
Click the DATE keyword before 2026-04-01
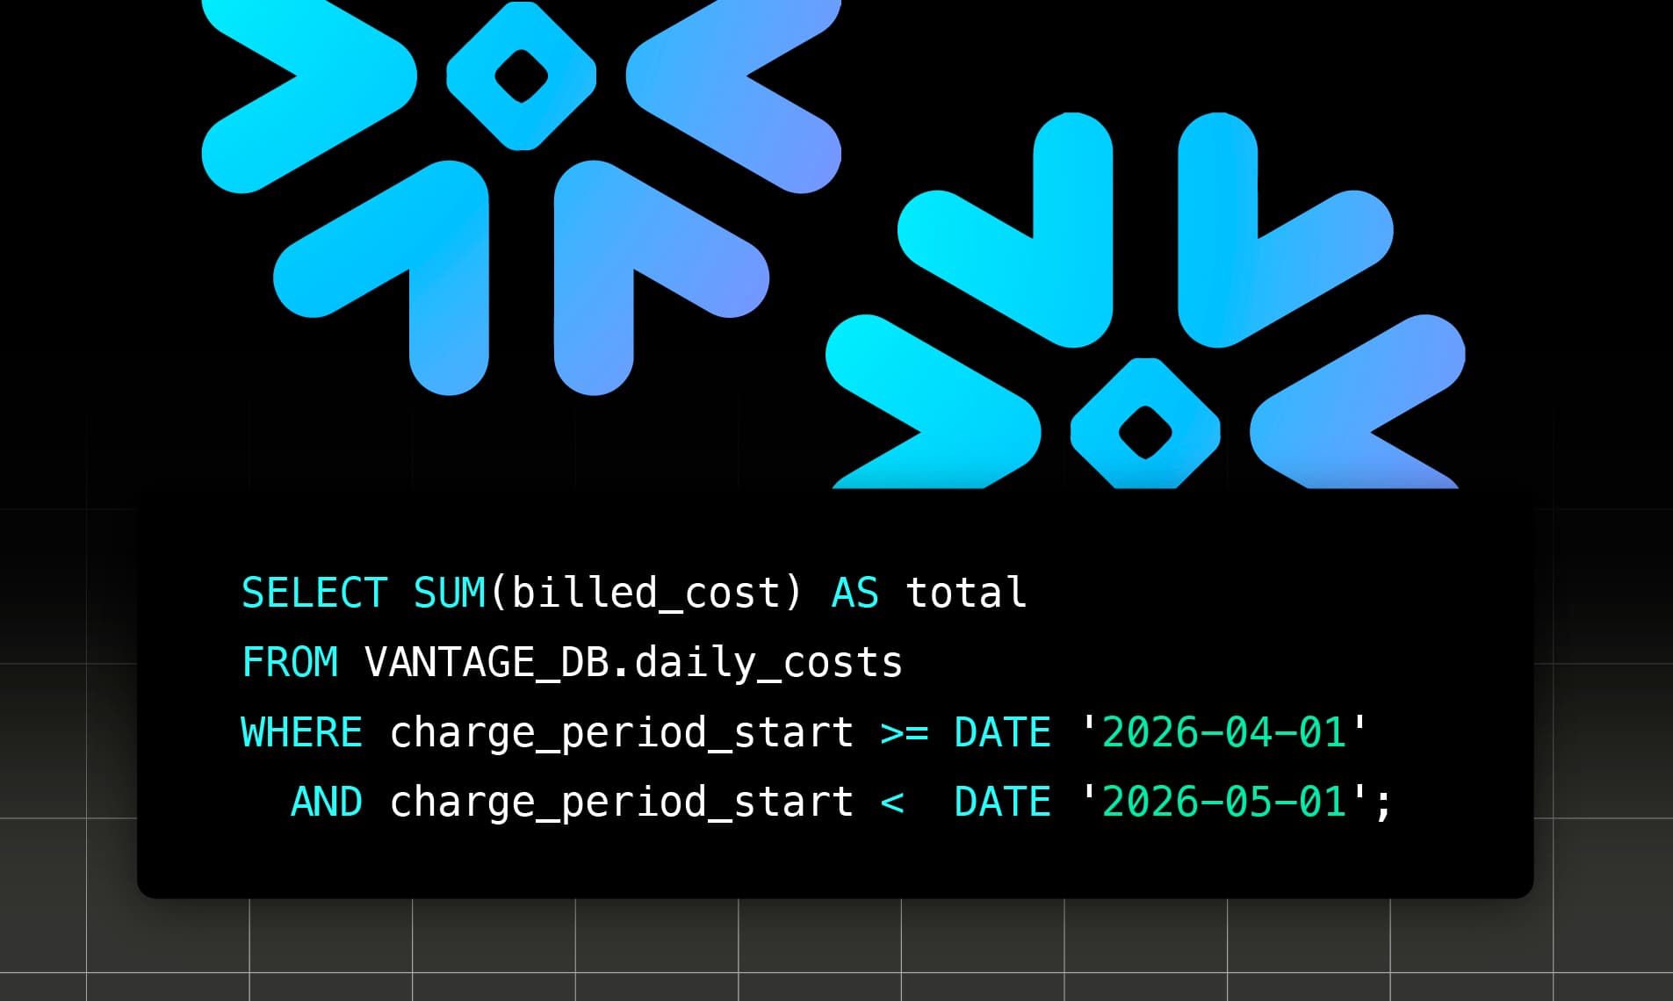coord(1002,732)
